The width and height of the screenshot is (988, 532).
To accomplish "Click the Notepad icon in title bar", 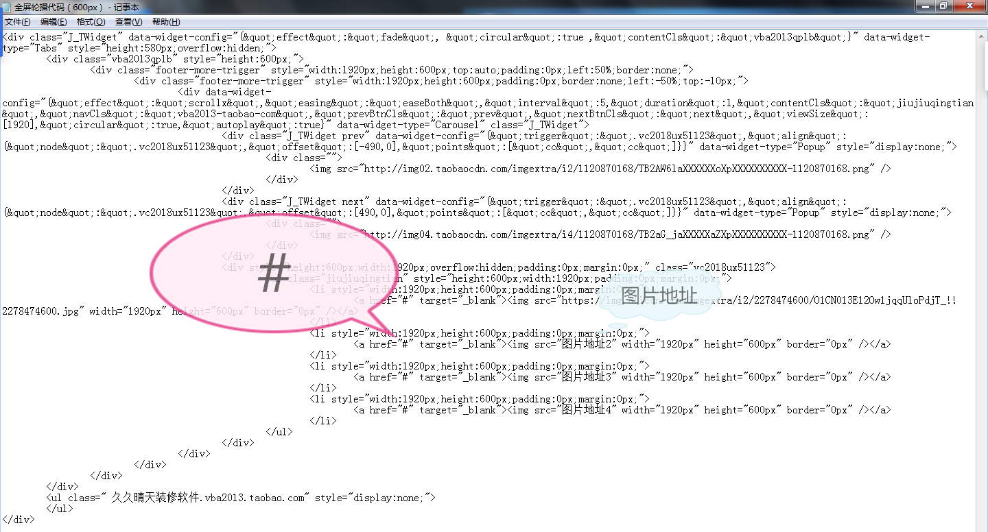I will 7,7.
